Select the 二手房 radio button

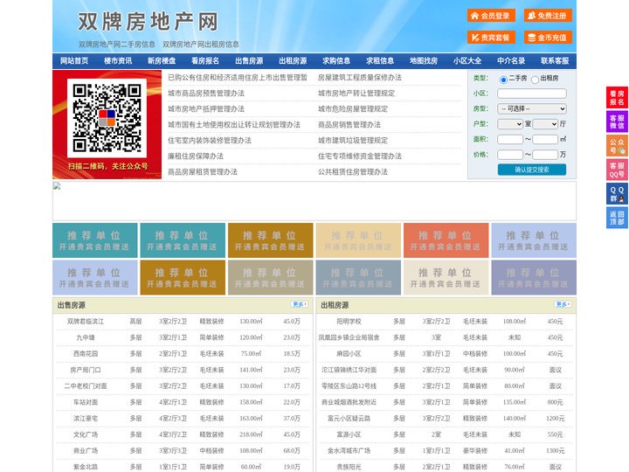coord(503,80)
